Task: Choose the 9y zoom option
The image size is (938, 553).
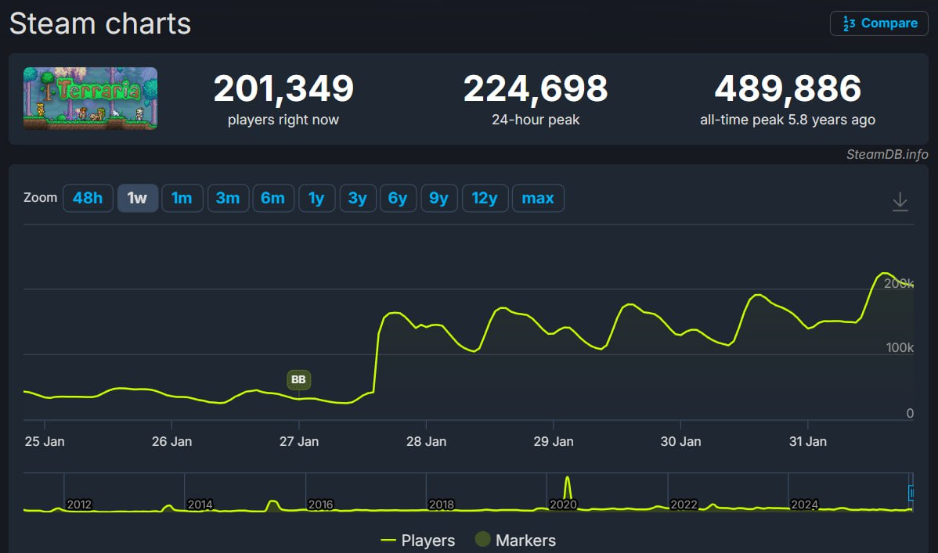Action: click(439, 198)
